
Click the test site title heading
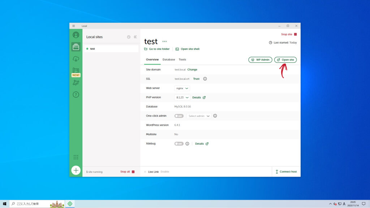151,42
